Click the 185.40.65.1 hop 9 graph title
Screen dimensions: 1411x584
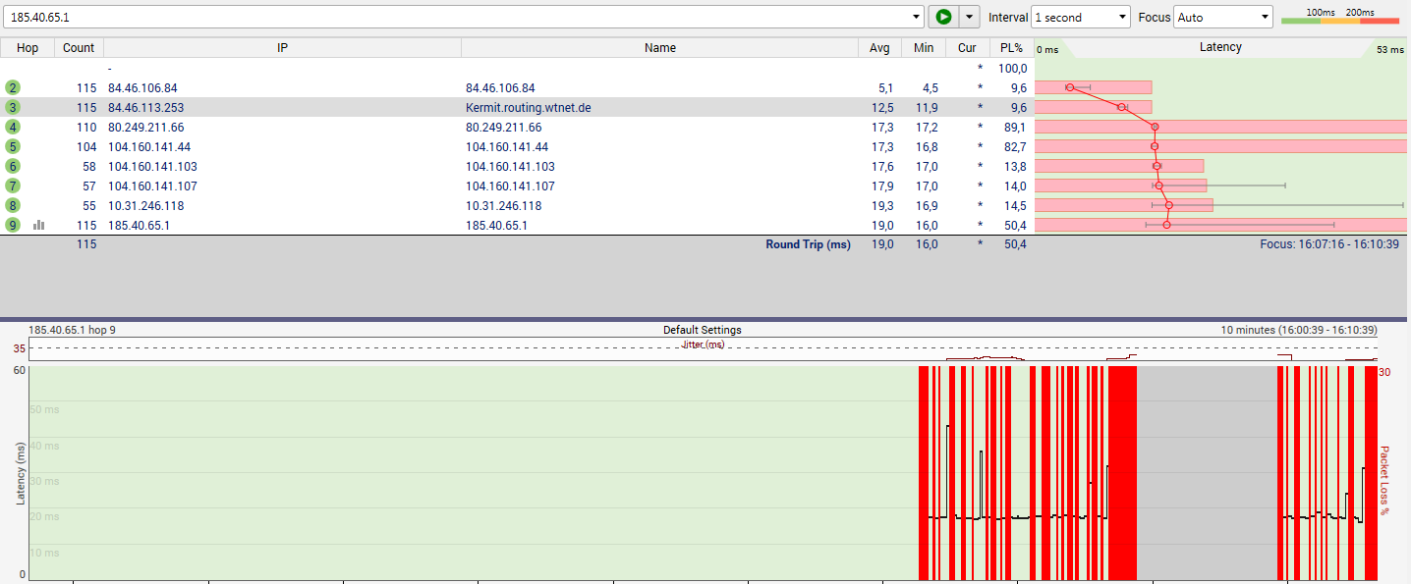pyautogui.click(x=72, y=330)
